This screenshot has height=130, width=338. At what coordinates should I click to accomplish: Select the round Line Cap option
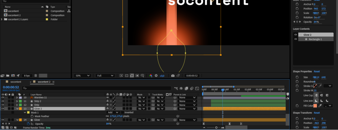pyautogui.click(x=321, y=95)
